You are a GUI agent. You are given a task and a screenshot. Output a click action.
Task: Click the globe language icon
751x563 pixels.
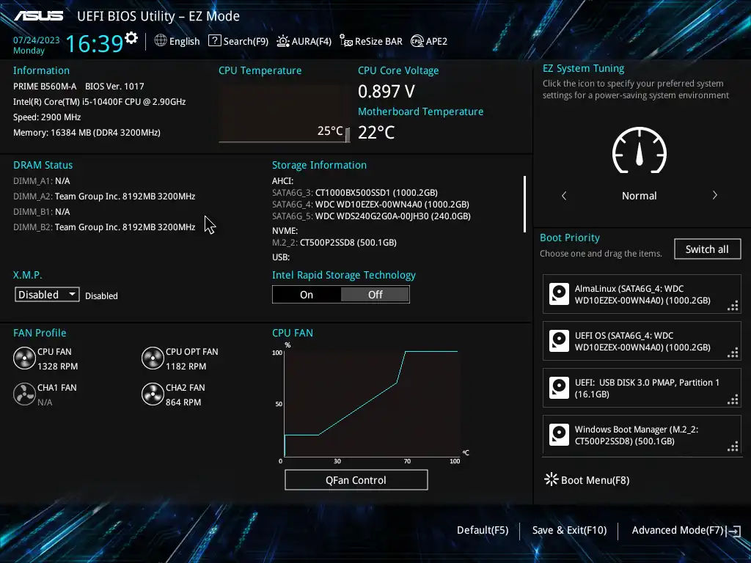point(161,41)
